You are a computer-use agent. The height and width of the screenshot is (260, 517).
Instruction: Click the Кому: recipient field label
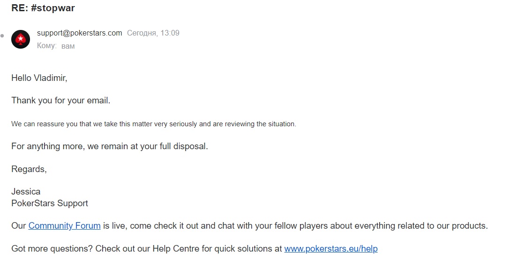(x=46, y=46)
